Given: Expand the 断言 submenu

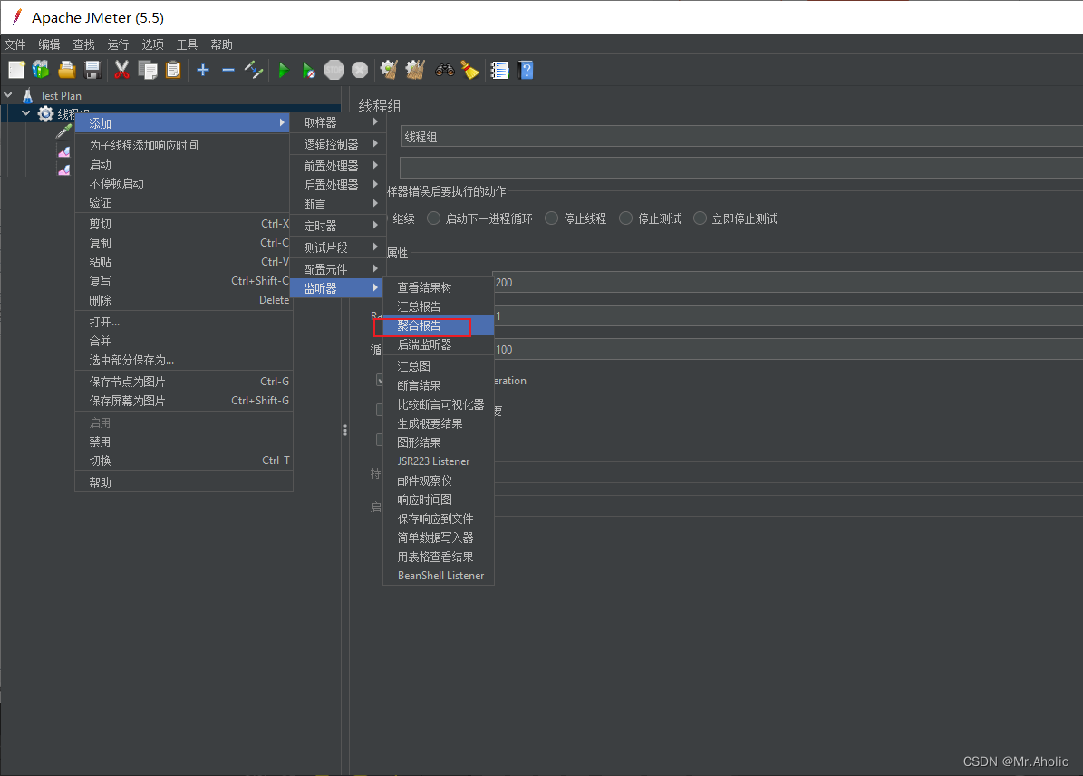Looking at the screenshot, I should click(336, 204).
